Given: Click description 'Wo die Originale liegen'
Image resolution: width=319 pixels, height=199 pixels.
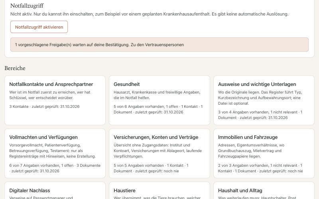Looking at the screenshot, I should coord(260,98).
